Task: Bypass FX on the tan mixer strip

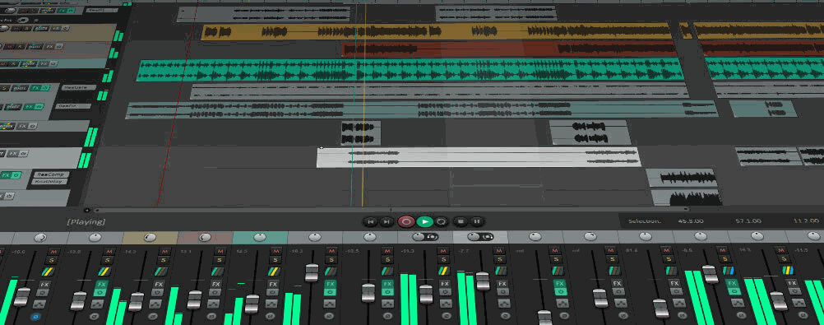Action: tap(158, 291)
